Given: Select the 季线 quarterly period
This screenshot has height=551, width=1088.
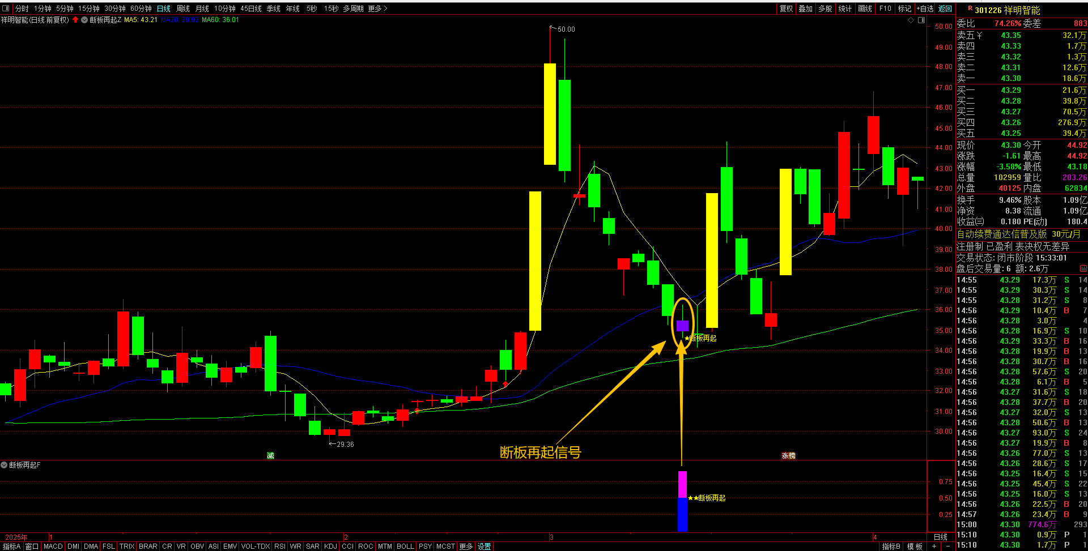Looking at the screenshot, I should pyautogui.click(x=274, y=8).
